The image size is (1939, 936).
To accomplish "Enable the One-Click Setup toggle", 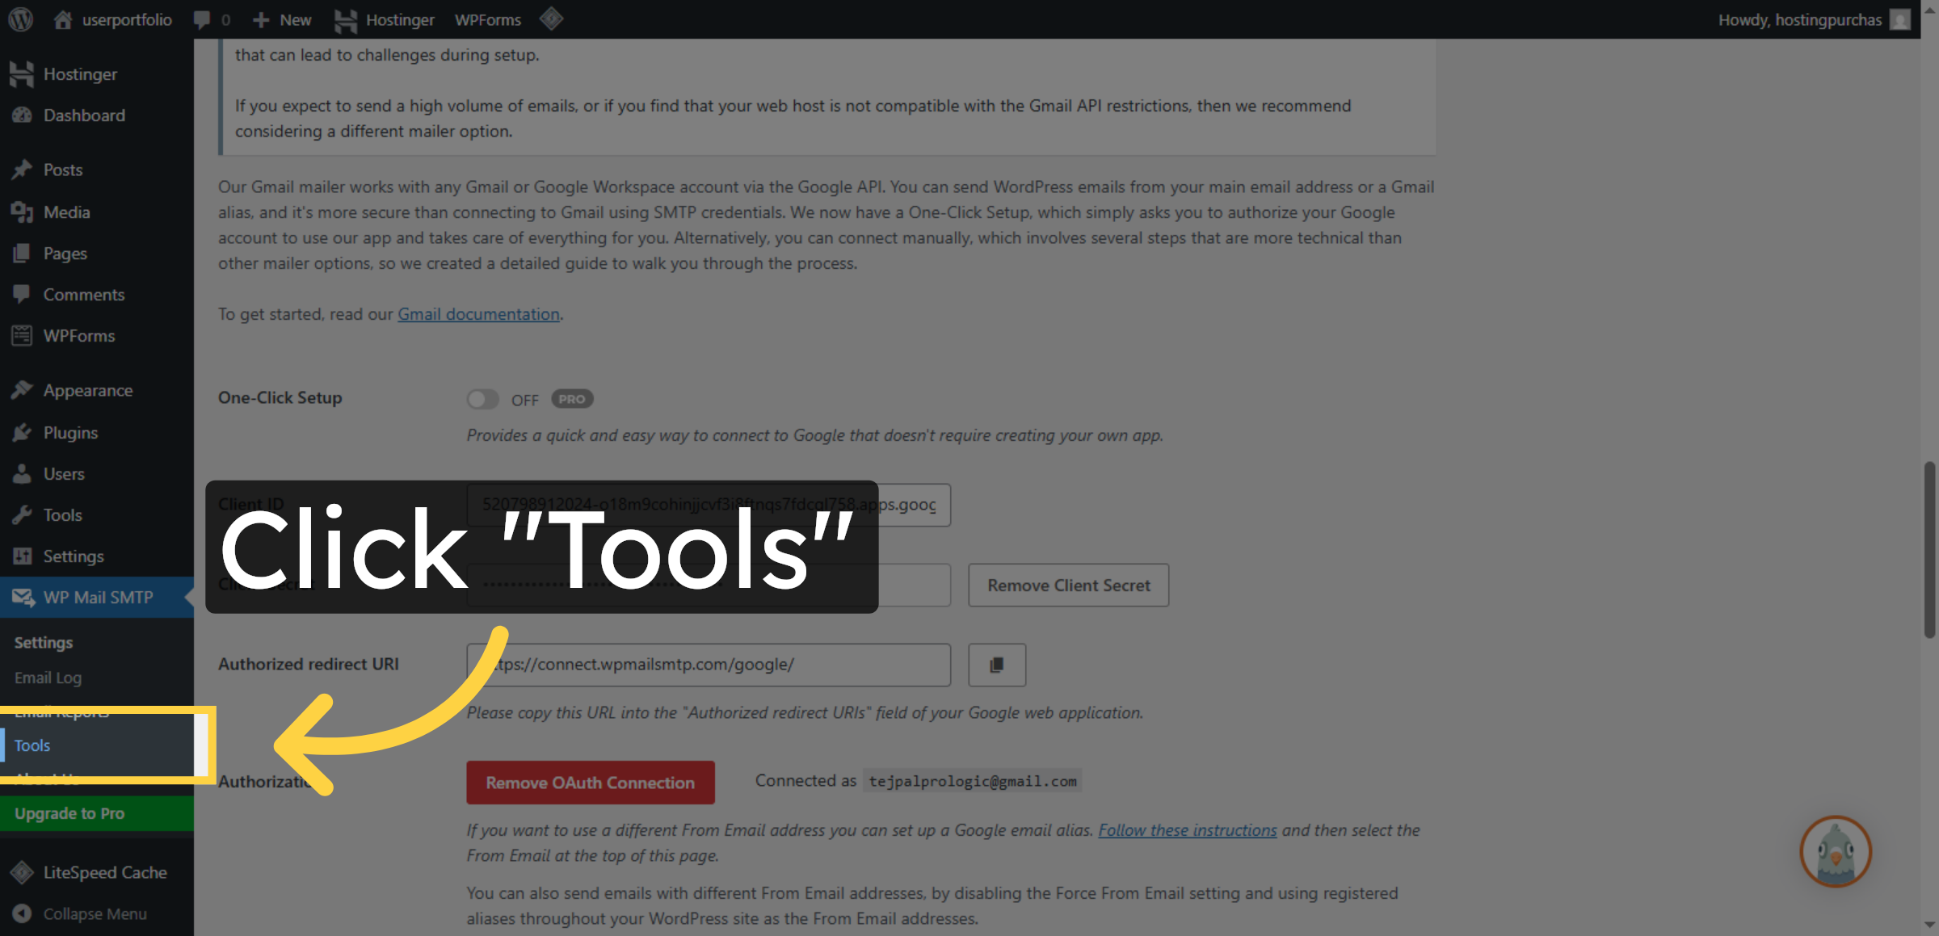I will (482, 398).
